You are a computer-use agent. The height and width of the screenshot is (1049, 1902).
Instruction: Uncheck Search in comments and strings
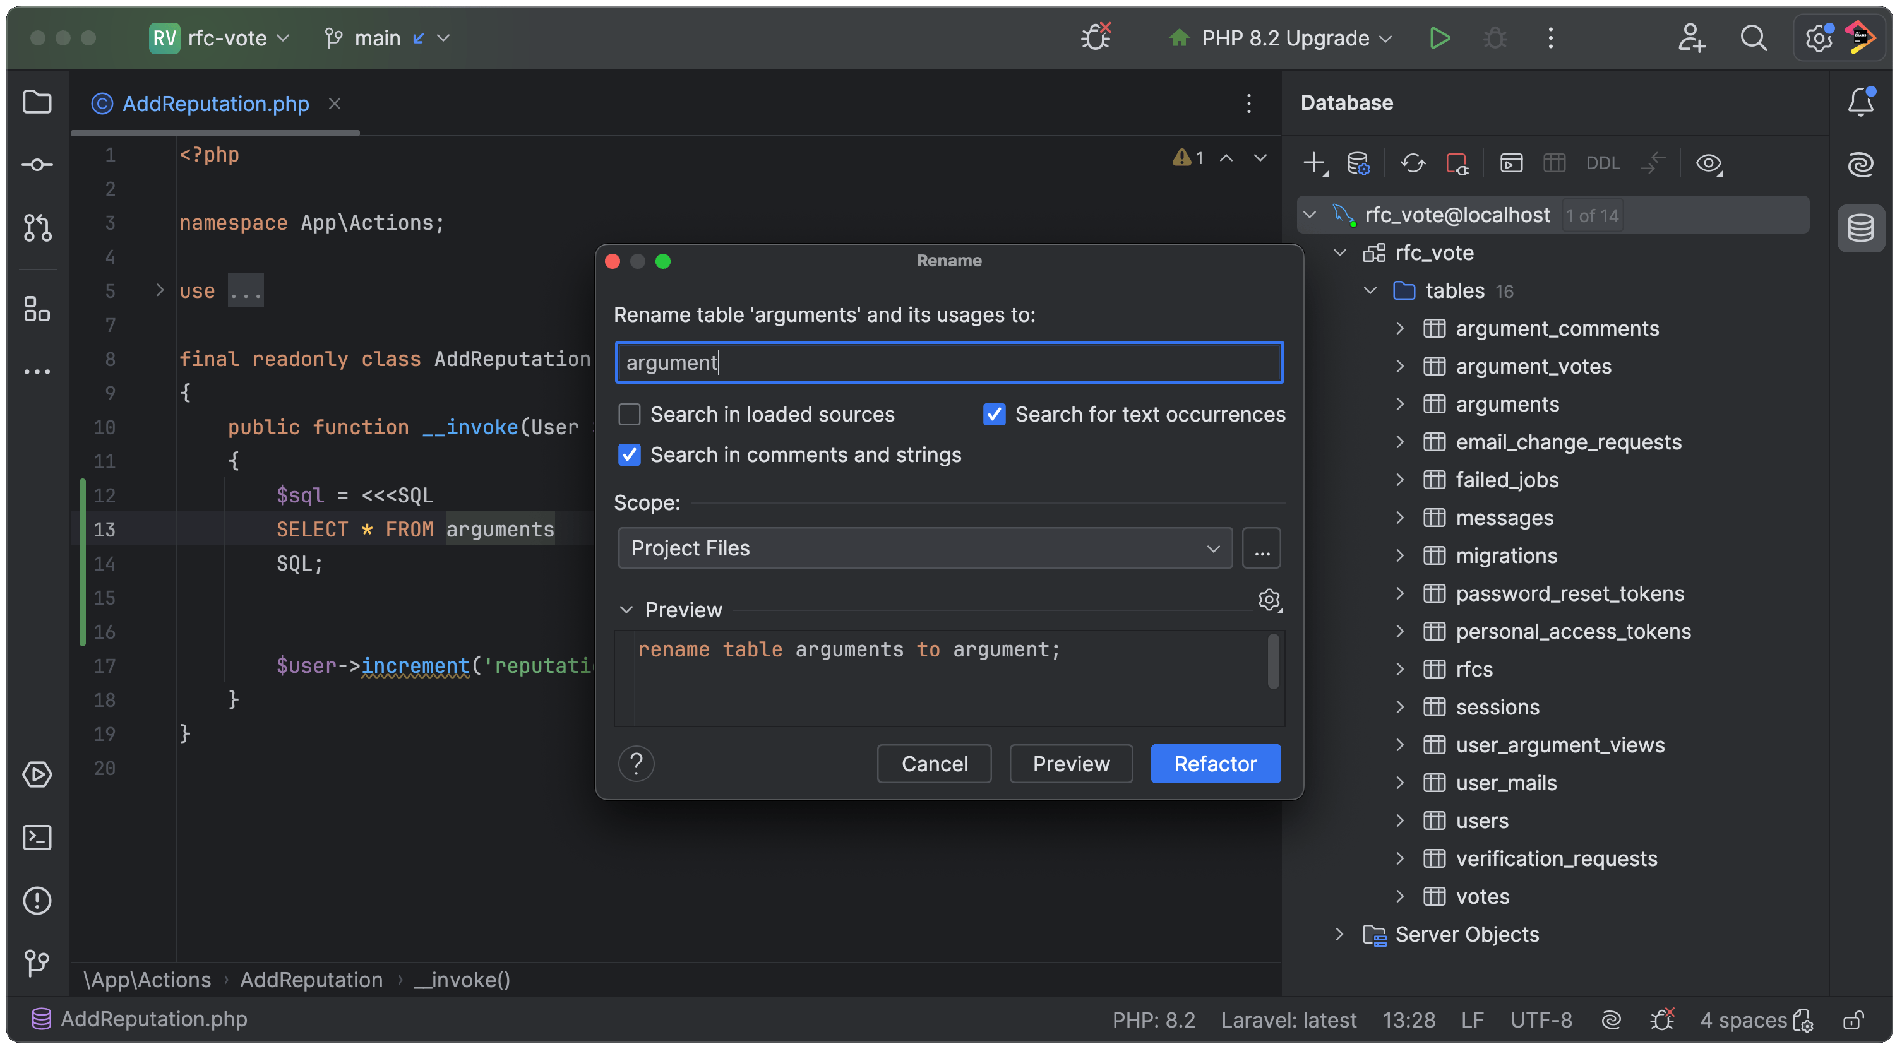tap(629, 456)
